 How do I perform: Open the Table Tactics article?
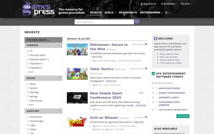tap(102, 69)
